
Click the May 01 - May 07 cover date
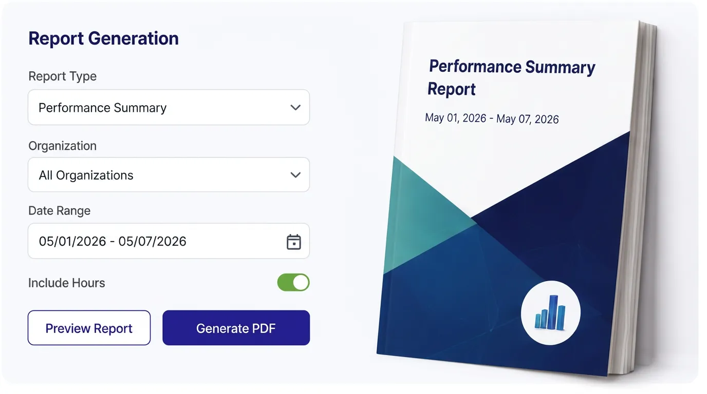click(x=492, y=119)
